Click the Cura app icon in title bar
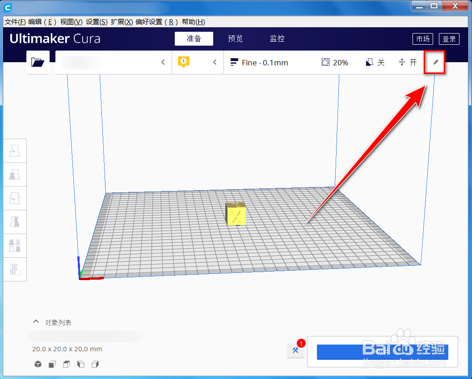 tap(8, 8)
